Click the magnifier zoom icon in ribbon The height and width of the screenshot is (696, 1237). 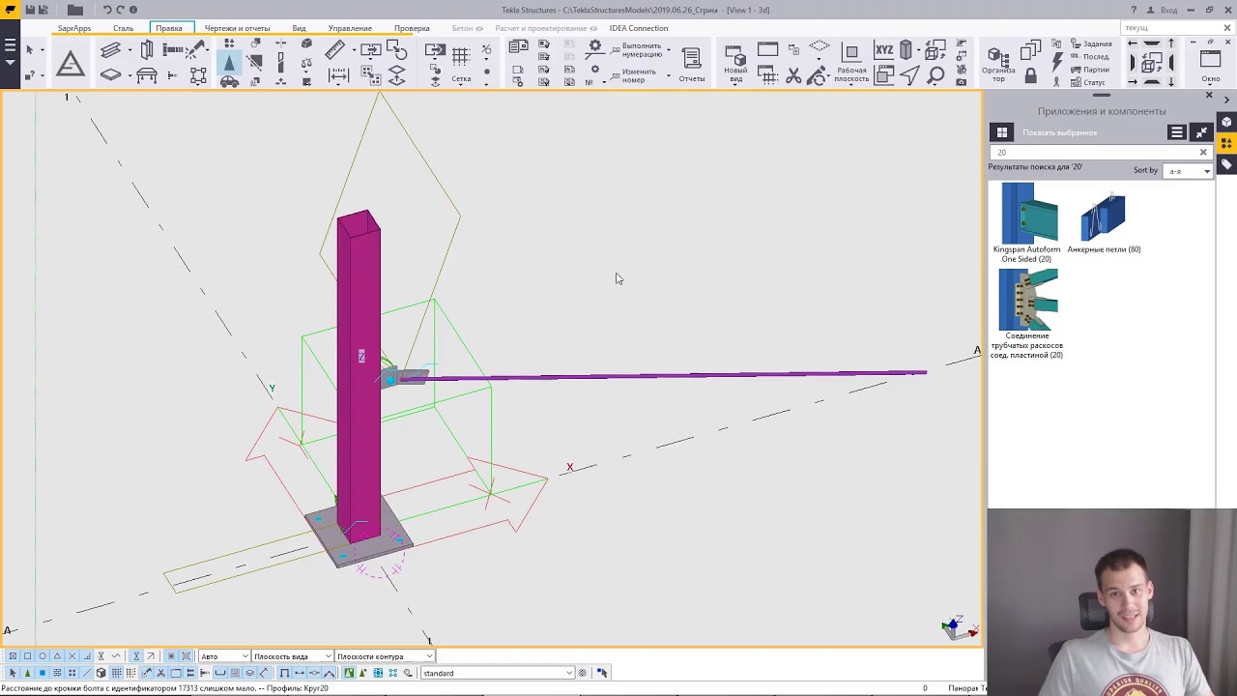[x=935, y=75]
